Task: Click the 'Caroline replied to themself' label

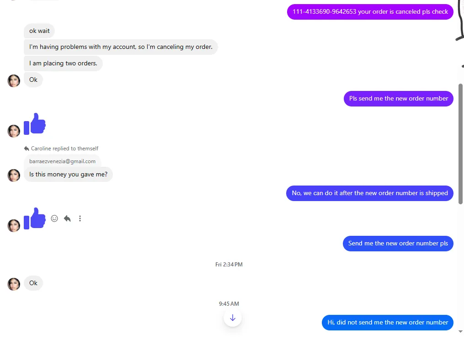Action: click(64, 149)
